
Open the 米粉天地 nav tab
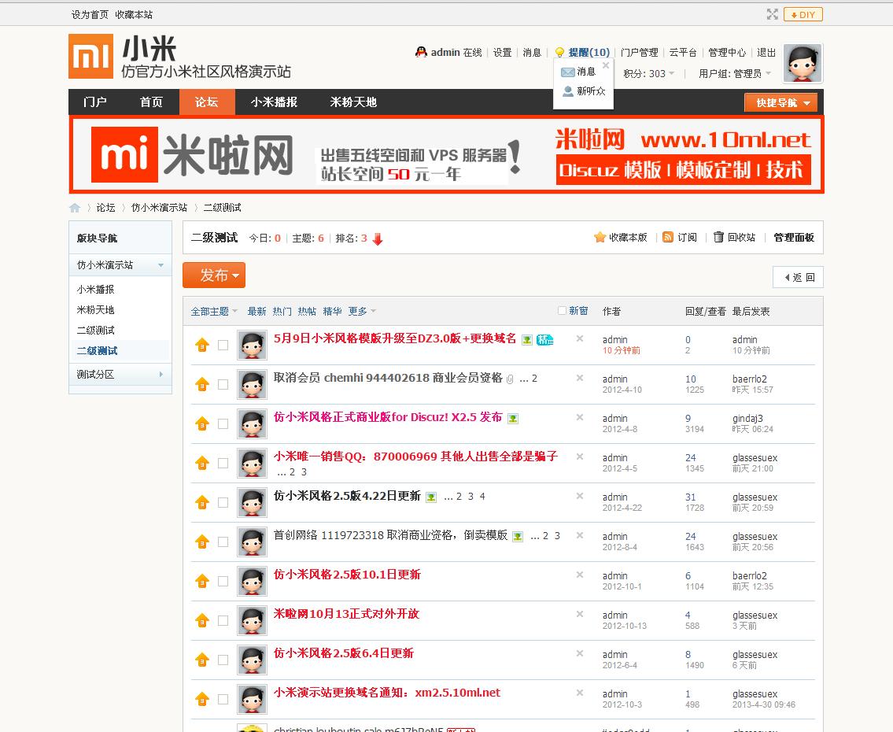(353, 102)
